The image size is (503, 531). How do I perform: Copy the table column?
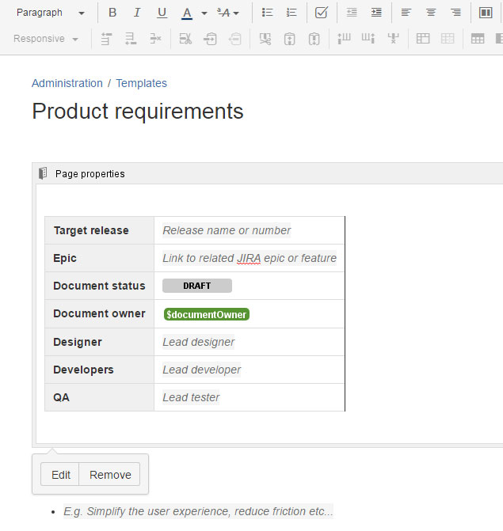point(289,39)
